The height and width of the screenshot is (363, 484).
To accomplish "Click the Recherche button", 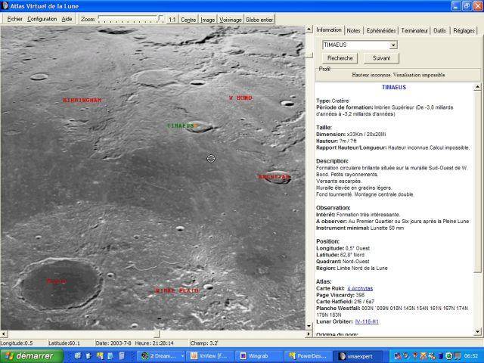I will pyautogui.click(x=340, y=58).
